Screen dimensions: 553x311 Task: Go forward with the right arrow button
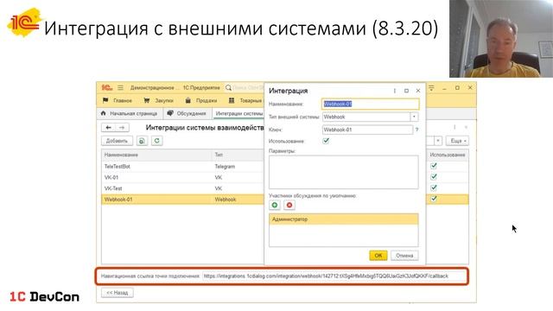[x=122, y=127]
